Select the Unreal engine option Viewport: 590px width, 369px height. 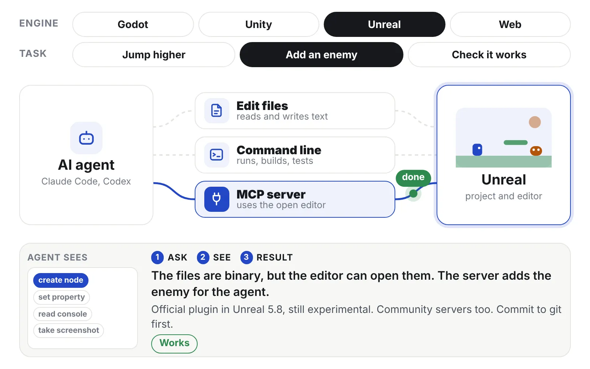point(385,24)
